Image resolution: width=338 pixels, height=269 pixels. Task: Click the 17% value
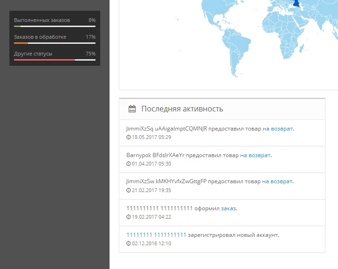tap(90, 37)
